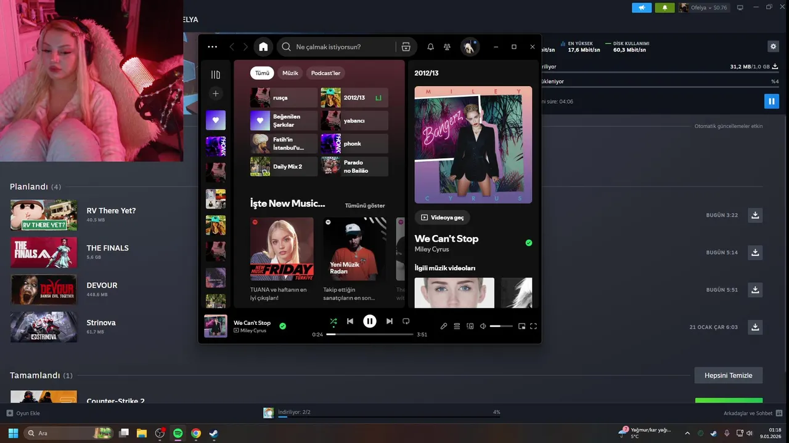This screenshot has width=789, height=443.
Task: Expand Your Library sidebar icon
Action: point(215,74)
